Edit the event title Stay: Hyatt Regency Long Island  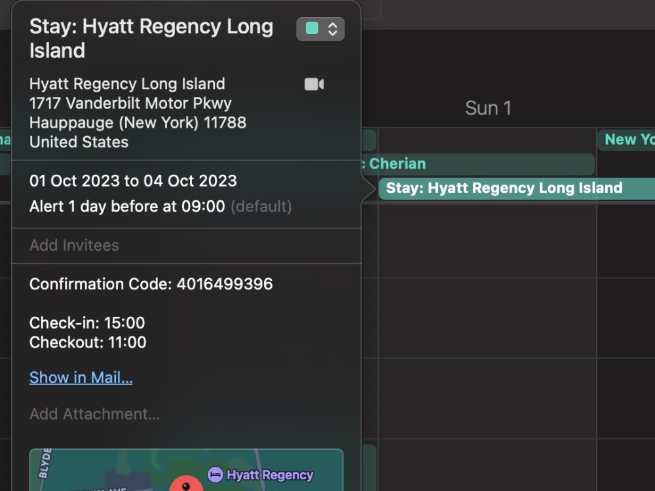(x=151, y=39)
